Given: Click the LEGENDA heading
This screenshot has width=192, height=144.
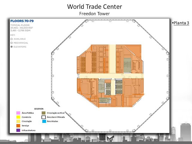Looking at the screenshot, I should pos(39,109).
